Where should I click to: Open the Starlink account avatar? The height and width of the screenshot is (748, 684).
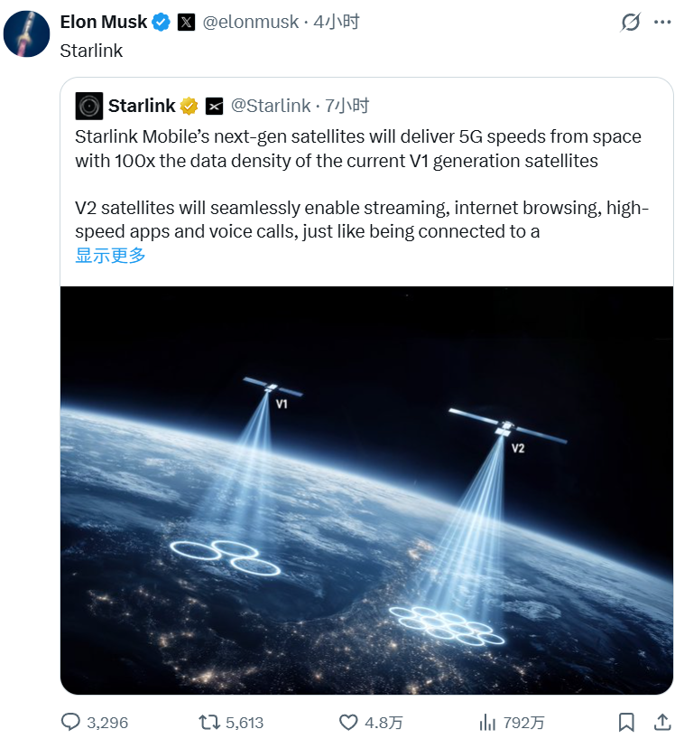(x=89, y=106)
